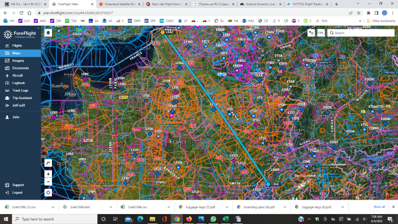Expand options for luggage-tags (7).pdf download
398x224 pixels.
pyautogui.click(x=226, y=207)
